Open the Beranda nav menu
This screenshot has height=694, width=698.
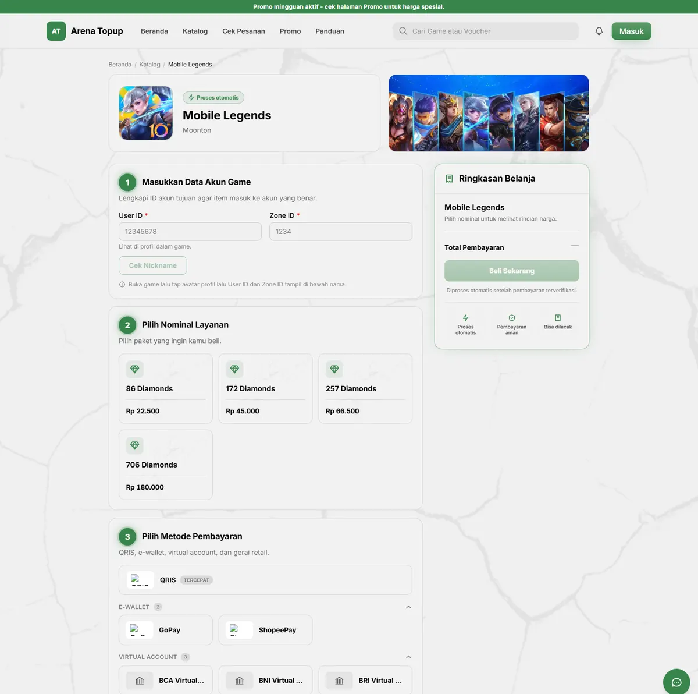click(154, 31)
